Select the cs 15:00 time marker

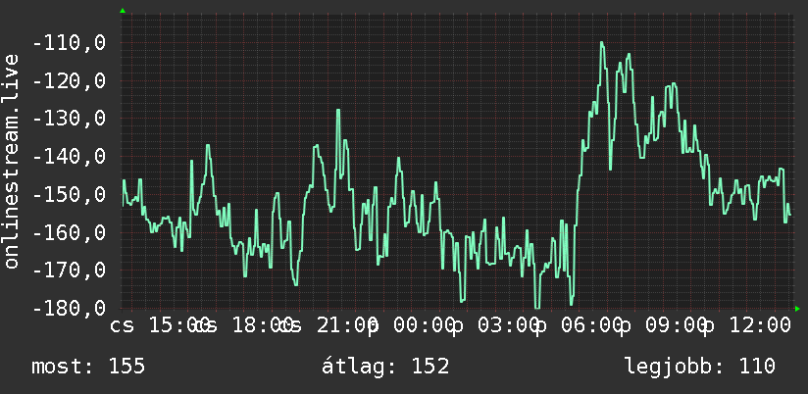pyautogui.click(x=160, y=325)
